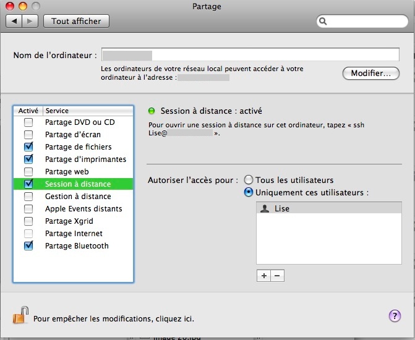Remove user with the minus button

point(278,276)
